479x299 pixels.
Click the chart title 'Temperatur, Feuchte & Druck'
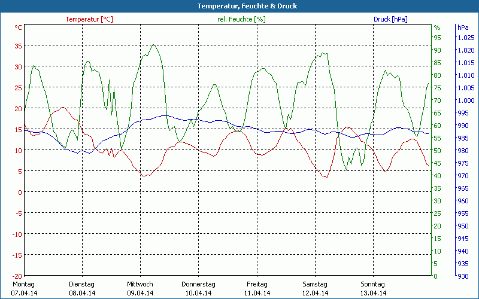pyautogui.click(x=247, y=6)
